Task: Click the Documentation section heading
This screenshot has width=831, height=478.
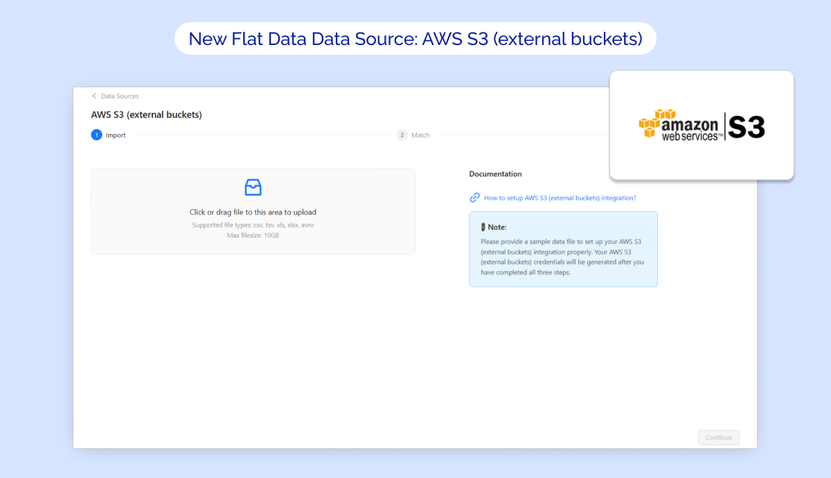Action: (495, 174)
